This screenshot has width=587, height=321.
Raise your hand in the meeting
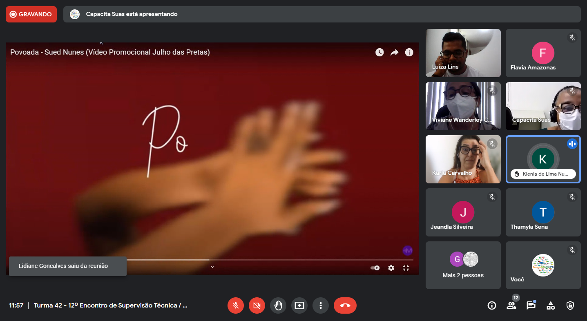(278, 305)
